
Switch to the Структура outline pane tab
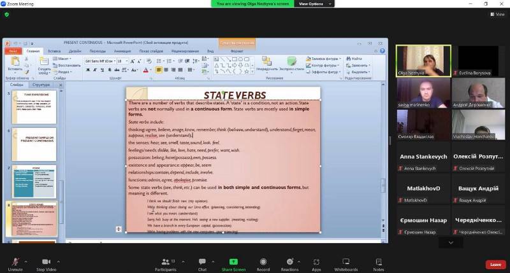coord(41,85)
